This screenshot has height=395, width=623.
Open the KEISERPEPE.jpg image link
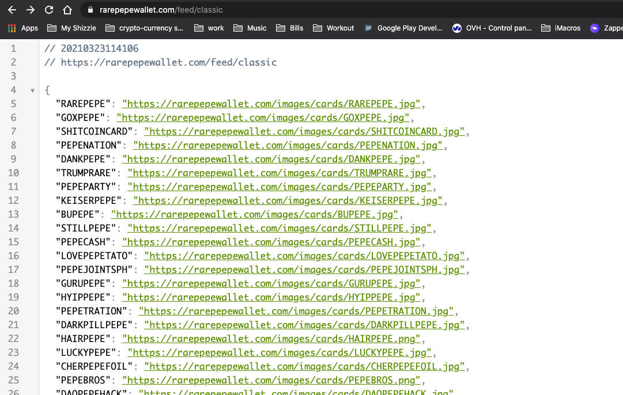[x=288, y=201]
